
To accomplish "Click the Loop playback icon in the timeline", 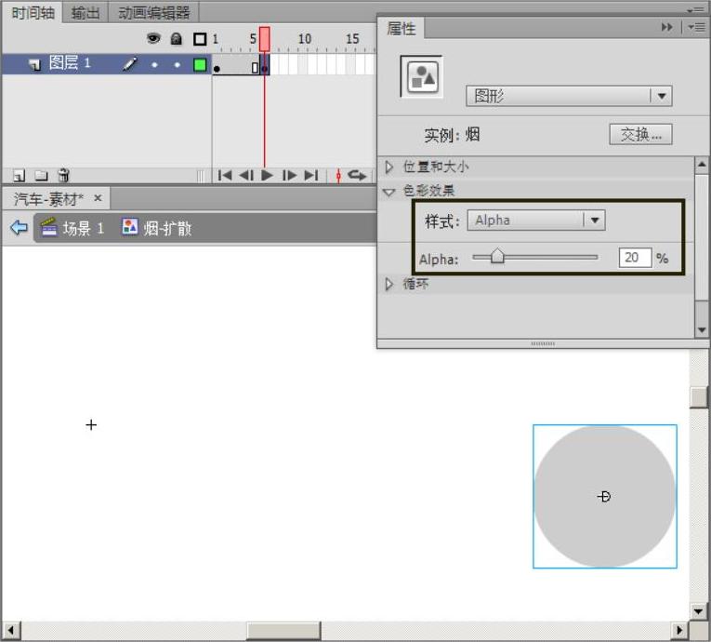I will tap(357, 175).
